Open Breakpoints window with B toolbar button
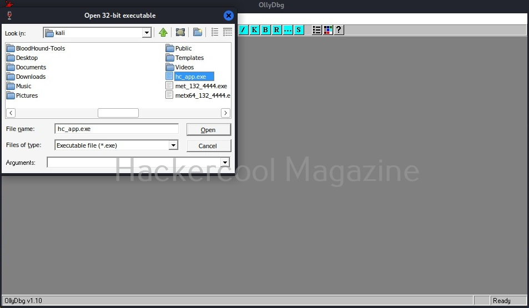This screenshot has height=308, width=529. (x=265, y=30)
